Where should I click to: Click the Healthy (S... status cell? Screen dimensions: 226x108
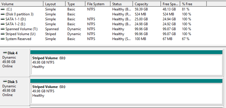[122, 39]
